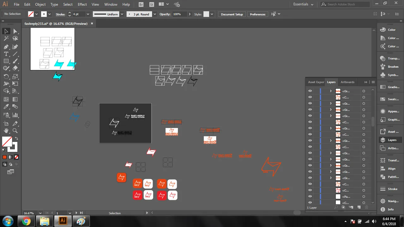Image resolution: width=404 pixels, height=227 pixels.
Task: Set paint mode to Gradient button
Action: tap(10, 157)
